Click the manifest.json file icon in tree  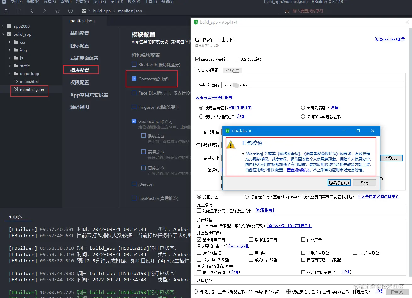tap(16, 89)
